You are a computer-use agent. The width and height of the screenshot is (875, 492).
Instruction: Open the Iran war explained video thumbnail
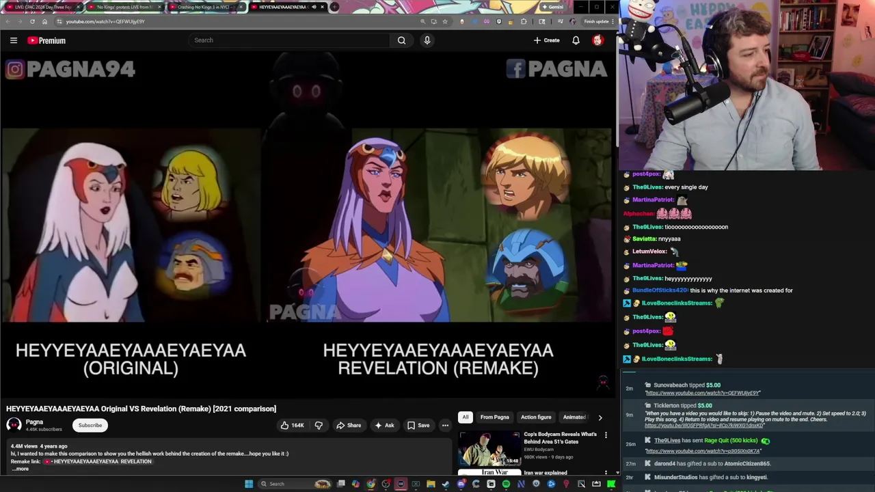pyautogui.click(x=489, y=472)
